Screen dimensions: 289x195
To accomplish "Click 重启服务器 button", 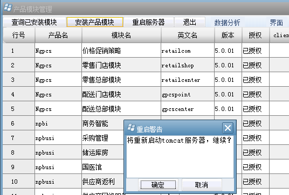I will 149,22.
